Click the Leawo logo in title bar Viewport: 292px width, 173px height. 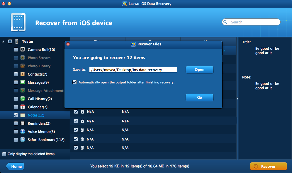coord(124,4)
